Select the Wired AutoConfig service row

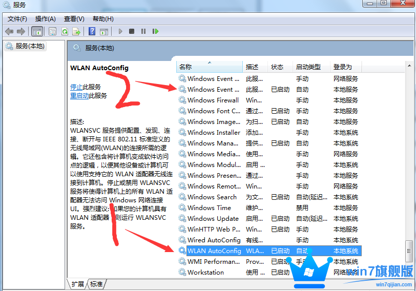(x=269, y=240)
